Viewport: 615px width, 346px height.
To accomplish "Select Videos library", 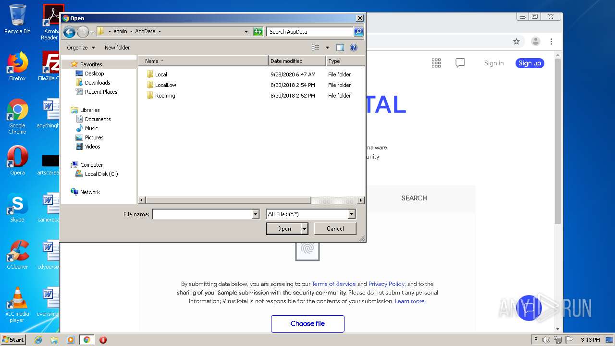I will tap(92, 147).
